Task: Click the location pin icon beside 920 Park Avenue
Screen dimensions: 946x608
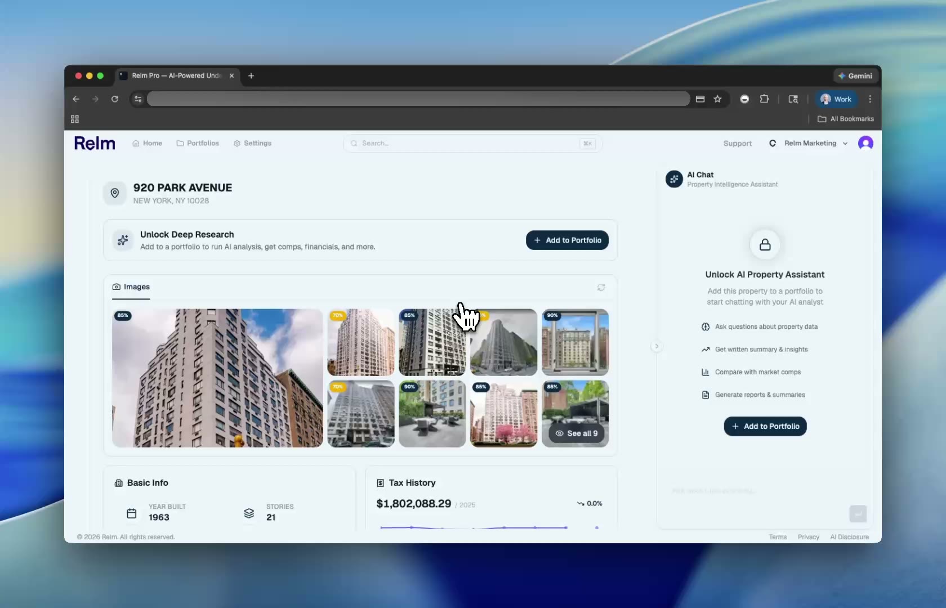Action: point(115,193)
